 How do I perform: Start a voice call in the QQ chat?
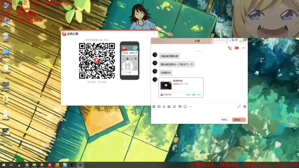pos(230,48)
